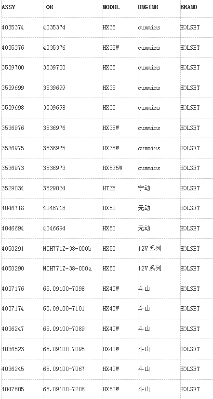Click HX50W model cell in last row
213x399 pixels.
pyautogui.click(x=111, y=389)
